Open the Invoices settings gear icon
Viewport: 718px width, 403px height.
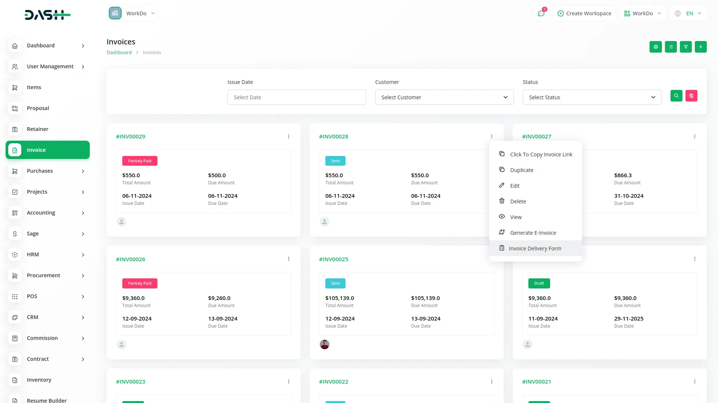[x=656, y=47]
